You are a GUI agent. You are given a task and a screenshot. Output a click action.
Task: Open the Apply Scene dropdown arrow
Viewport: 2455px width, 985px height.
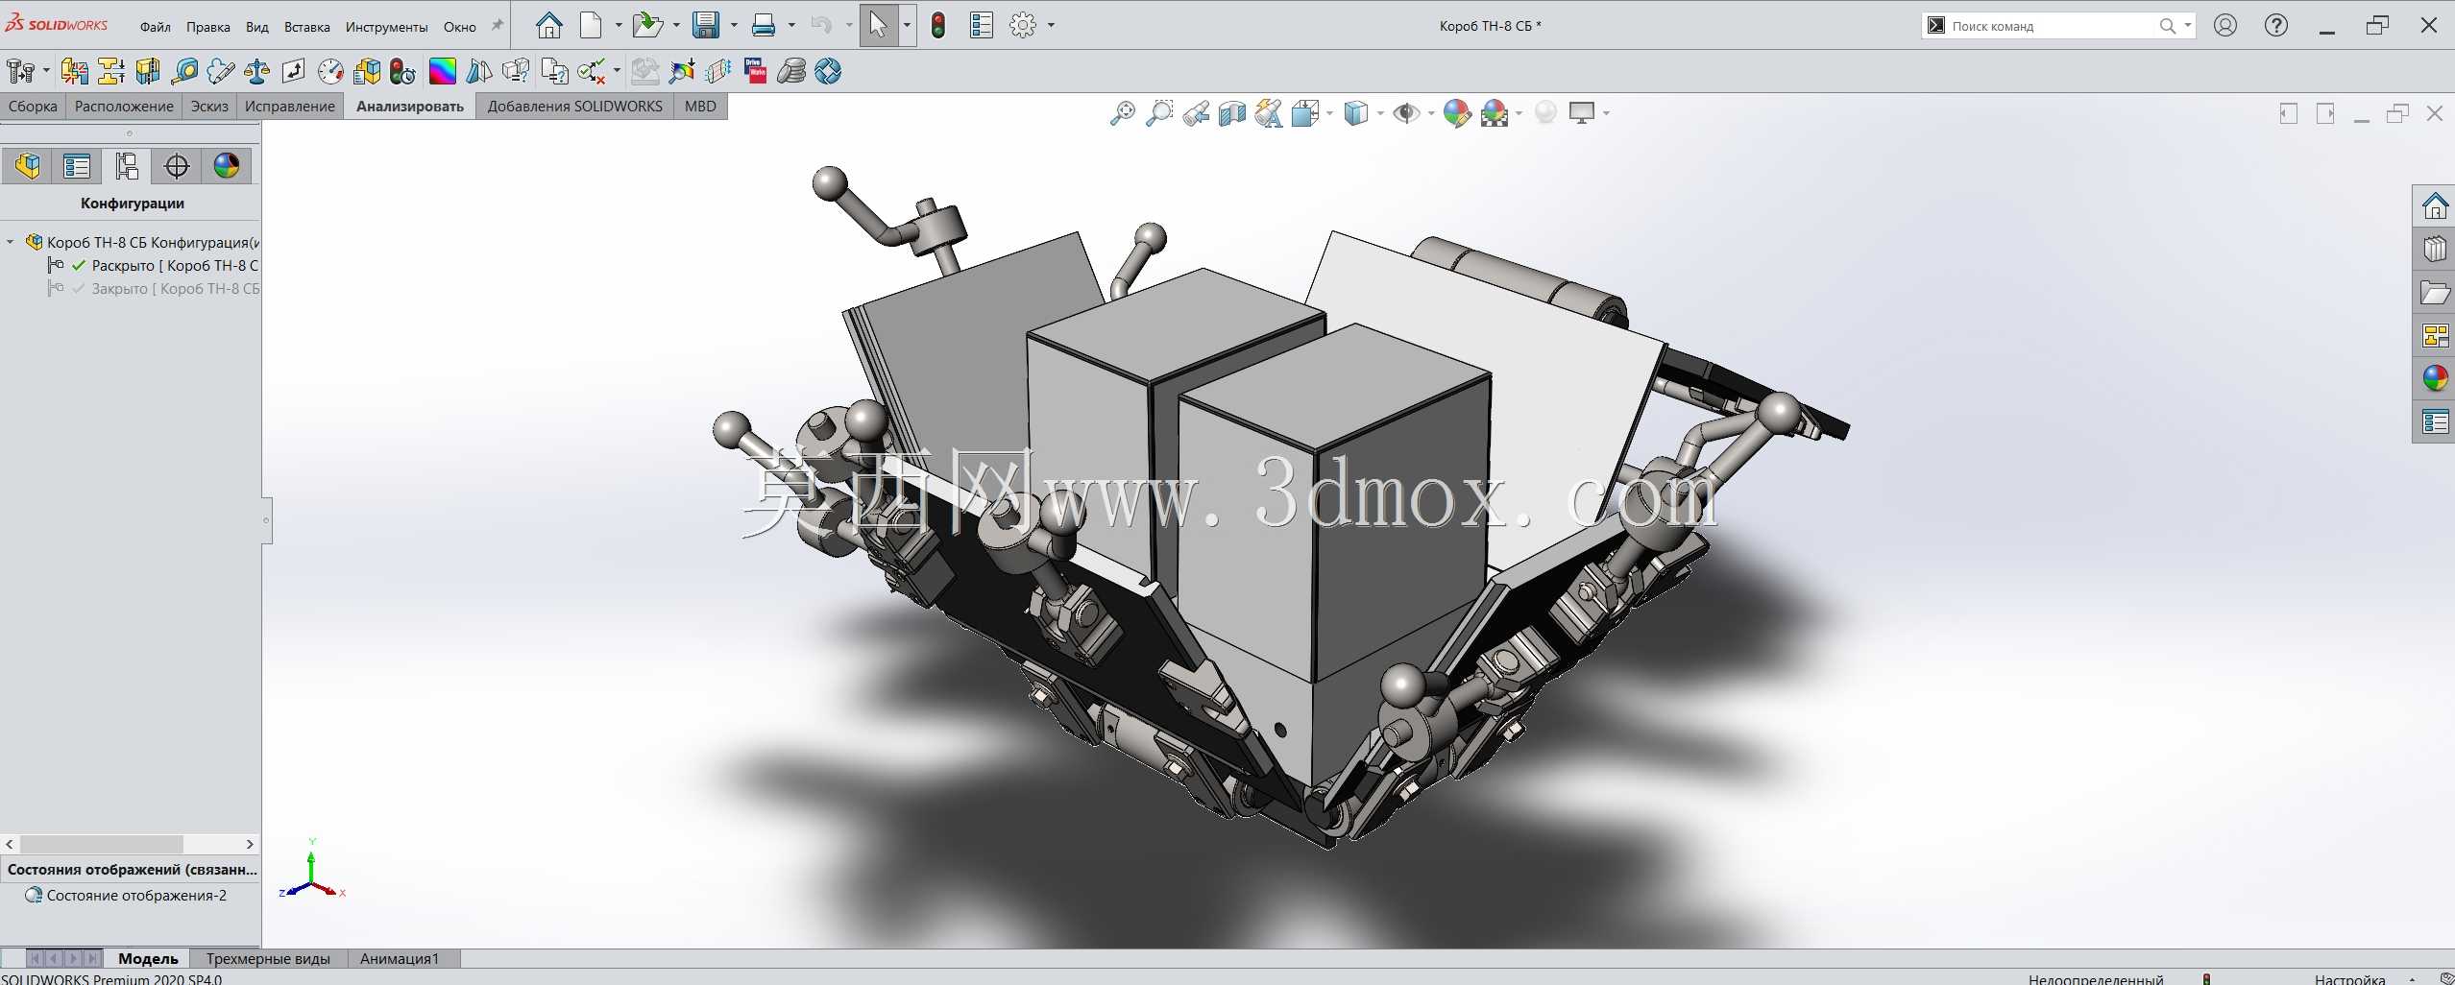pyautogui.click(x=1519, y=113)
